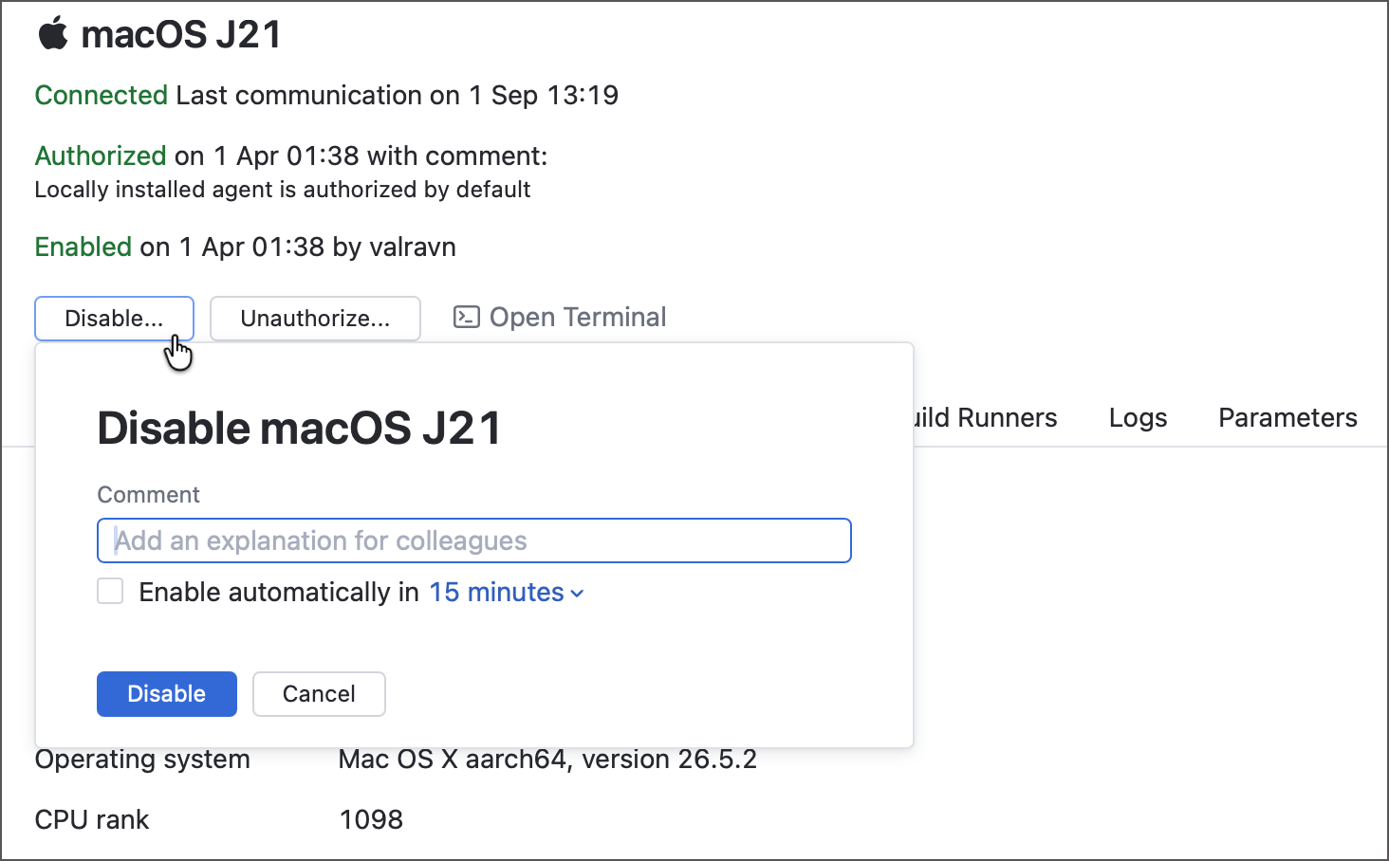The height and width of the screenshot is (861, 1389).
Task: Switch to the Parameters tab
Action: click(x=1287, y=418)
